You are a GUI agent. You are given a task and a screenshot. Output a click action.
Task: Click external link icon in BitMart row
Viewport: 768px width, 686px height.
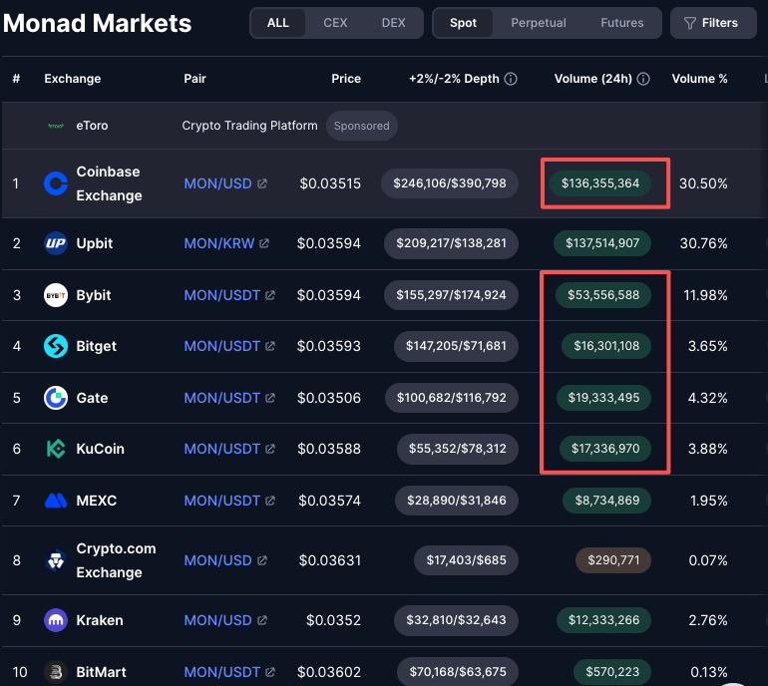point(270,672)
